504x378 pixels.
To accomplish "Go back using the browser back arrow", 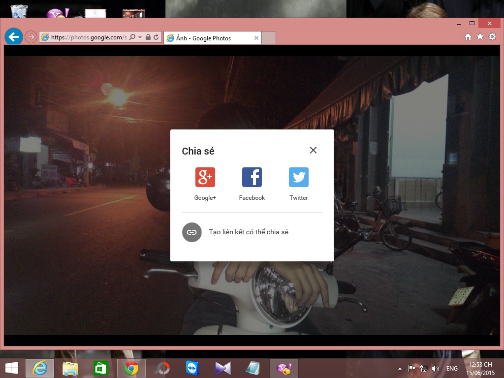I will [14, 36].
